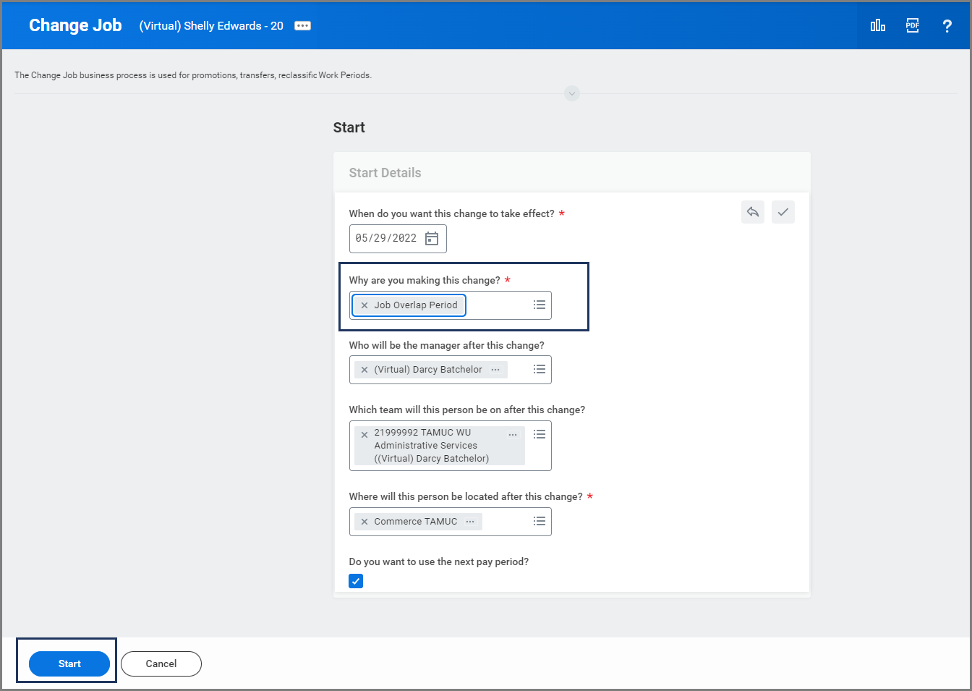Remove (Virtual) Darcy Batchelor manager selection

click(x=364, y=370)
